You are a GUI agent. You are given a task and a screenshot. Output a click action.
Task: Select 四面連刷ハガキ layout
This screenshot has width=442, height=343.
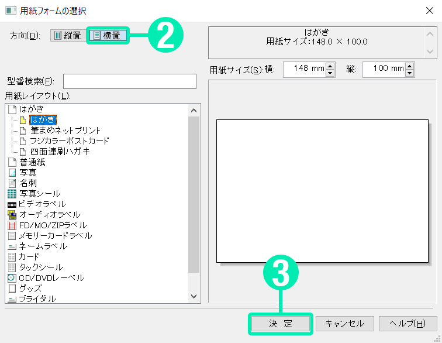click(60, 152)
